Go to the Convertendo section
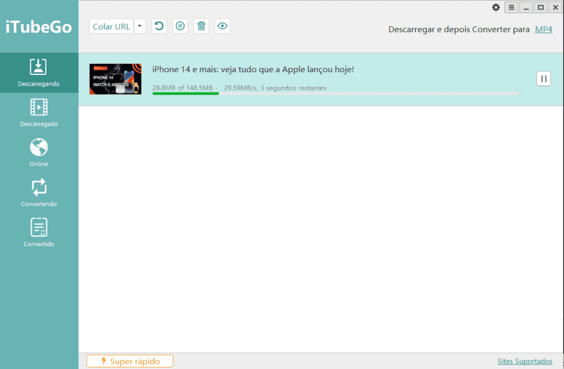 coord(39,193)
